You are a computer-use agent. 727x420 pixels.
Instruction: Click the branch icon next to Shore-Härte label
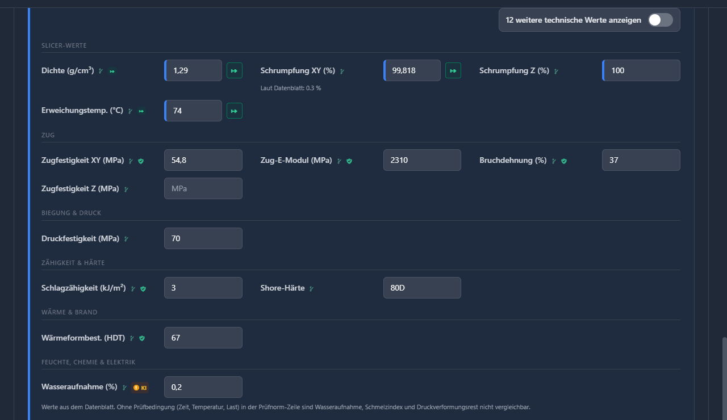[x=311, y=289]
